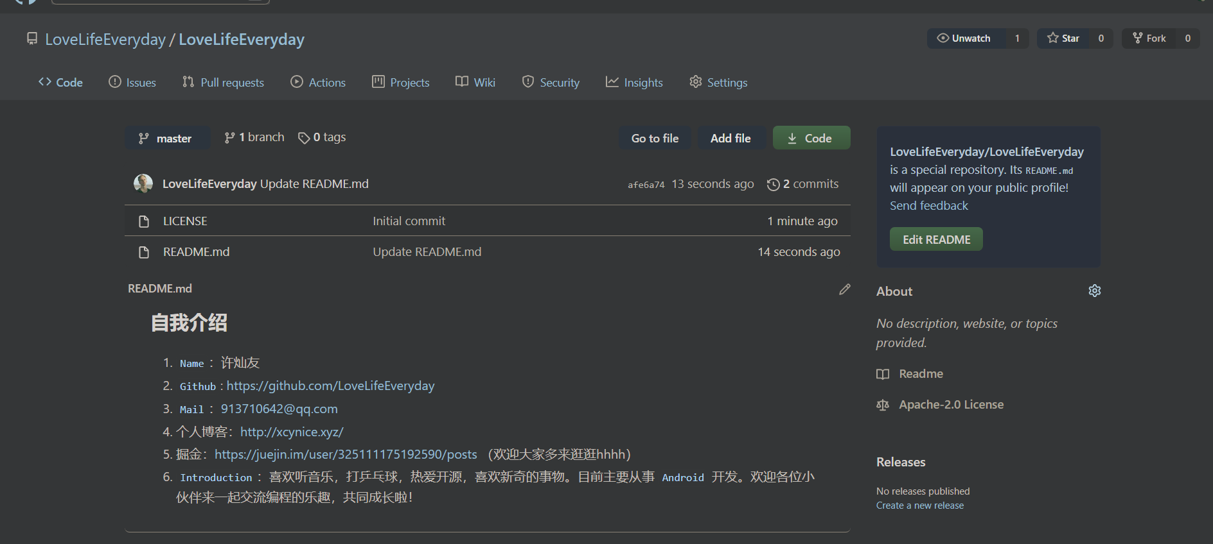Open the Add file dropdown
Image resolution: width=1213 pixels, height=544 pixels.
pos(730,138)
